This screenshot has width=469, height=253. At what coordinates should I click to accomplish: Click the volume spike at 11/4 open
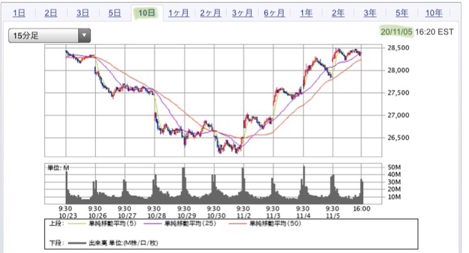[x=304, y=185]
